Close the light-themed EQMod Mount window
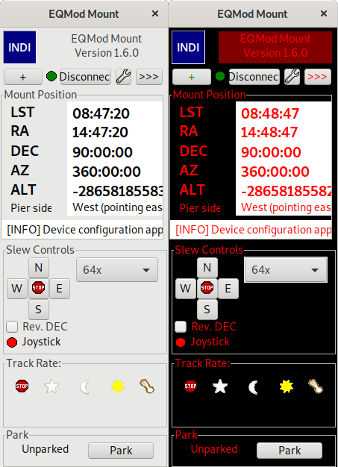The width and height of the screenshot is (338, 467). pyautogui.click(x=155, y=13)
